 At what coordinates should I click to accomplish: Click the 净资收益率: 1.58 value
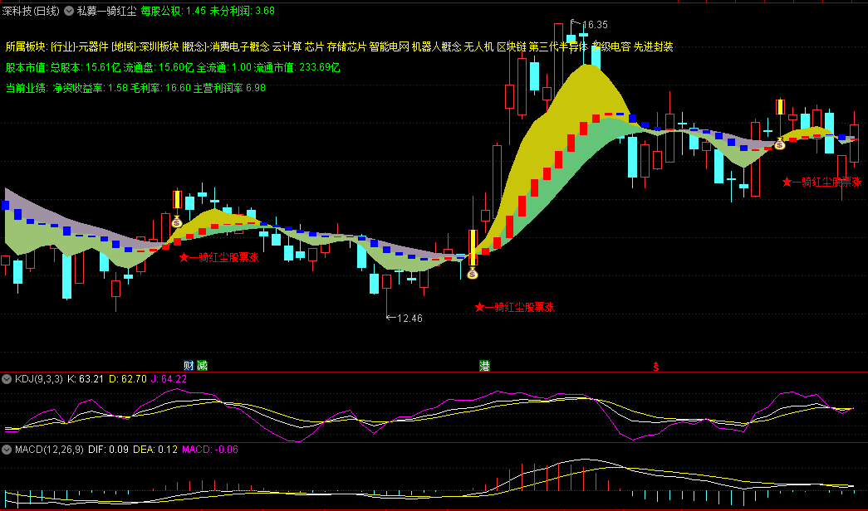click(91, 88)
